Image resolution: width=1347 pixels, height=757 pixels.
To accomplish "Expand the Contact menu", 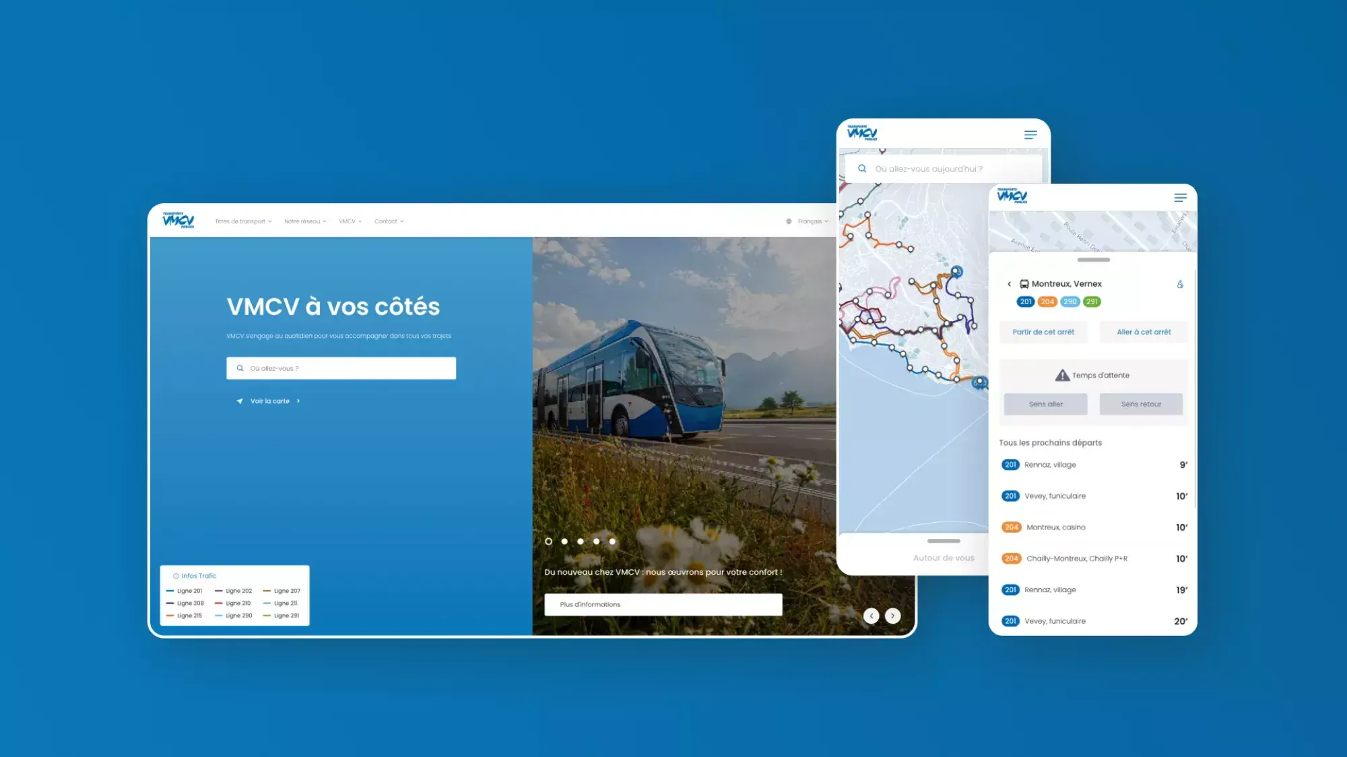I will [389, 221].
